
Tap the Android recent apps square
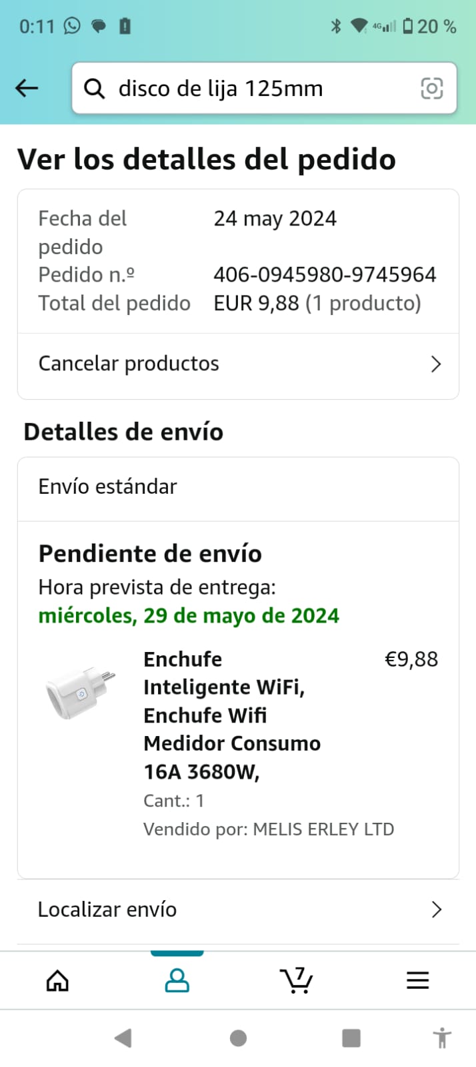pyautogui.click(x=351, y=1038)
